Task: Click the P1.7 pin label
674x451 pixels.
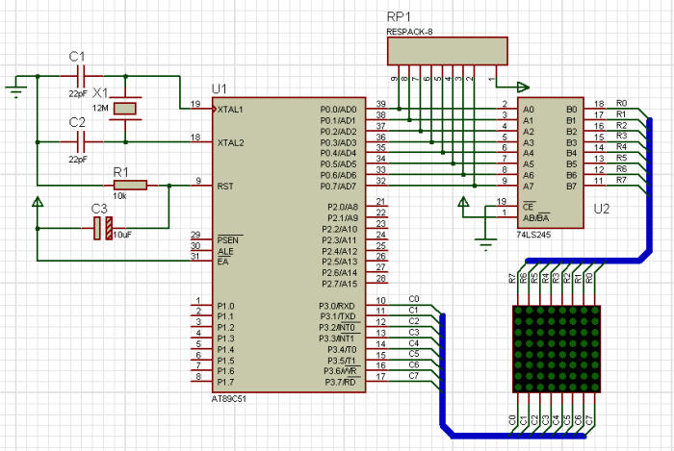Action: [x=225, y=382]
